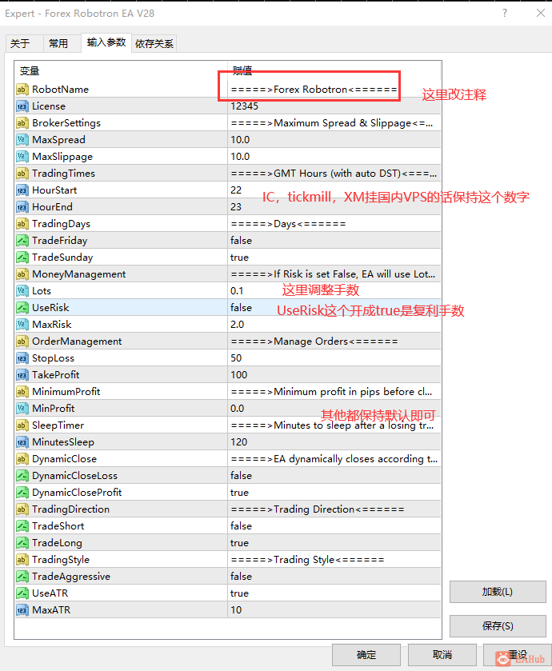
Task: Select the TradeAggressive value false
Action: pos(241,577)
